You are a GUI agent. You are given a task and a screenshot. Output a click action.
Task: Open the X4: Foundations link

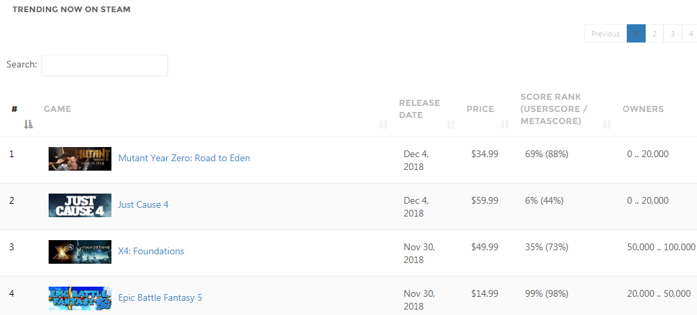pyautogui.click(x=151, y=251)
